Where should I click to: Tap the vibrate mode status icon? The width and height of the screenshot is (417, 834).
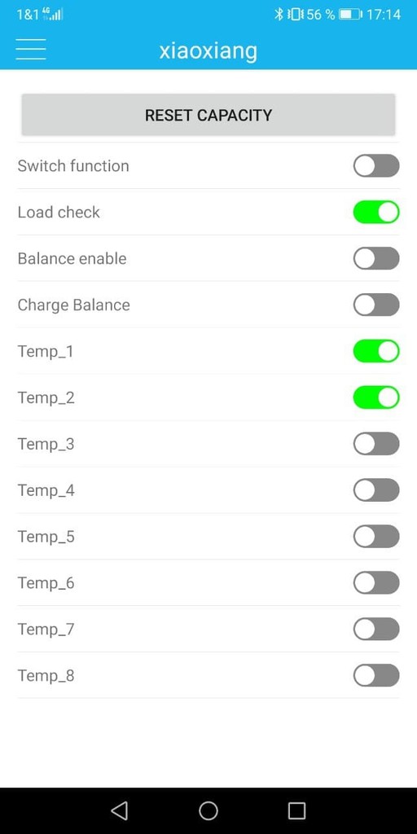295,15
